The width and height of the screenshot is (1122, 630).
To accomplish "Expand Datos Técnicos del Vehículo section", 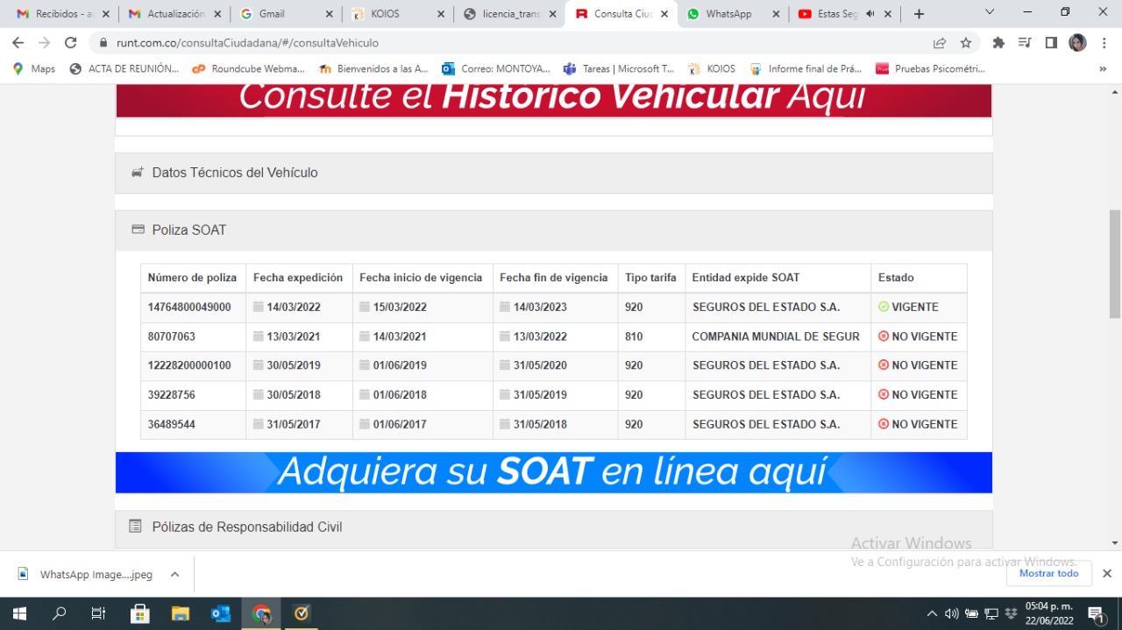I will 234,173.
